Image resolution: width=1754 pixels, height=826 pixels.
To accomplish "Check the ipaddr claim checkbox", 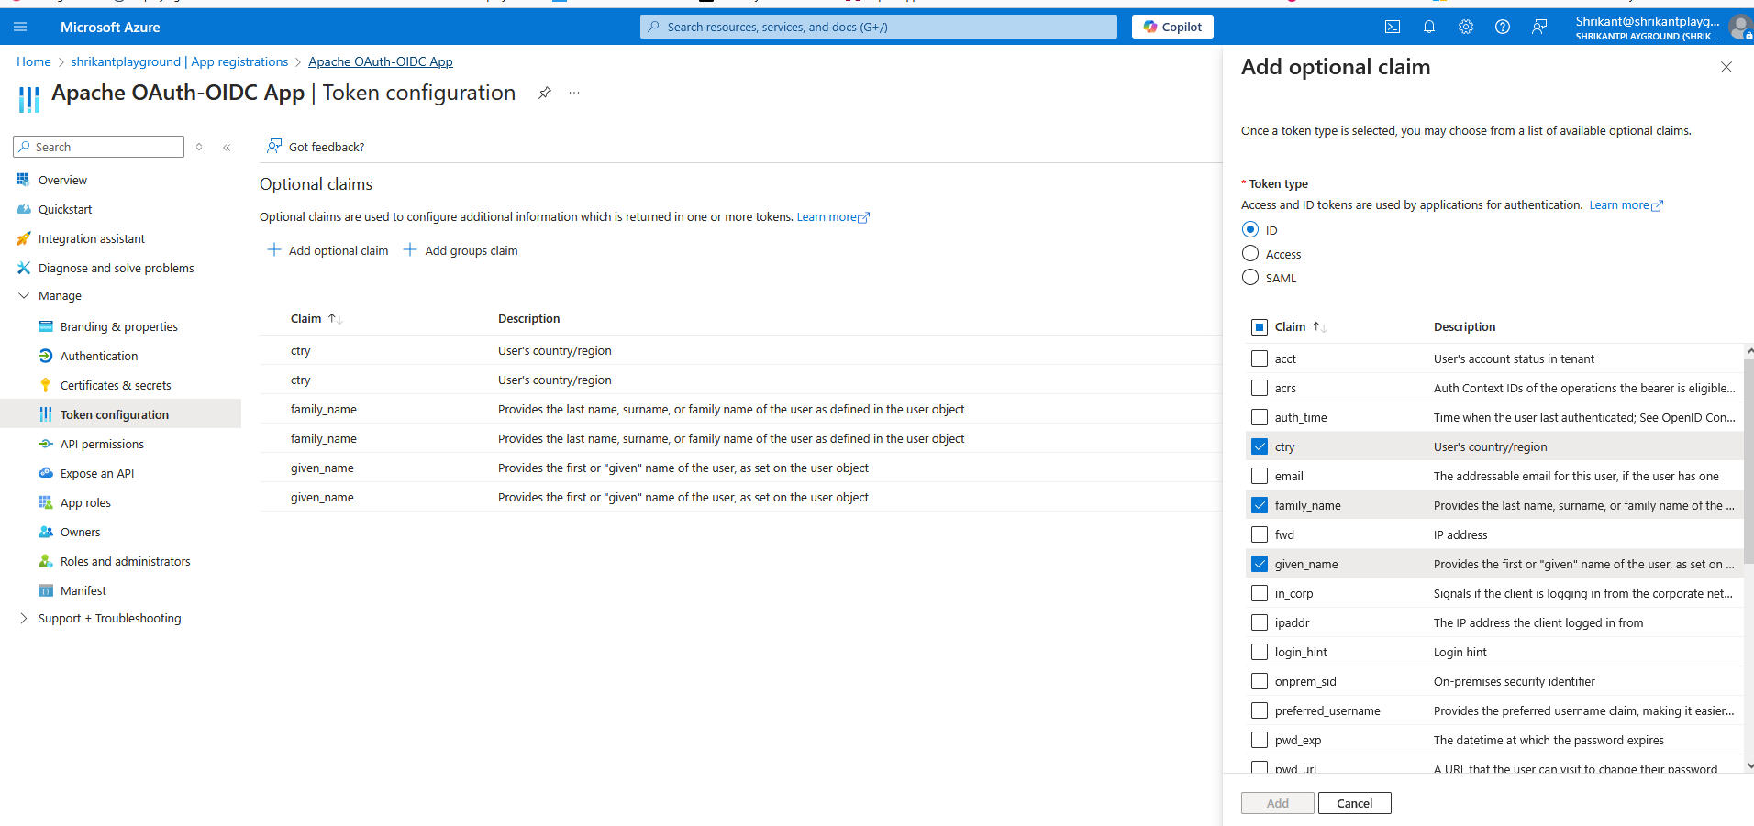I will tap(1260, 622).
